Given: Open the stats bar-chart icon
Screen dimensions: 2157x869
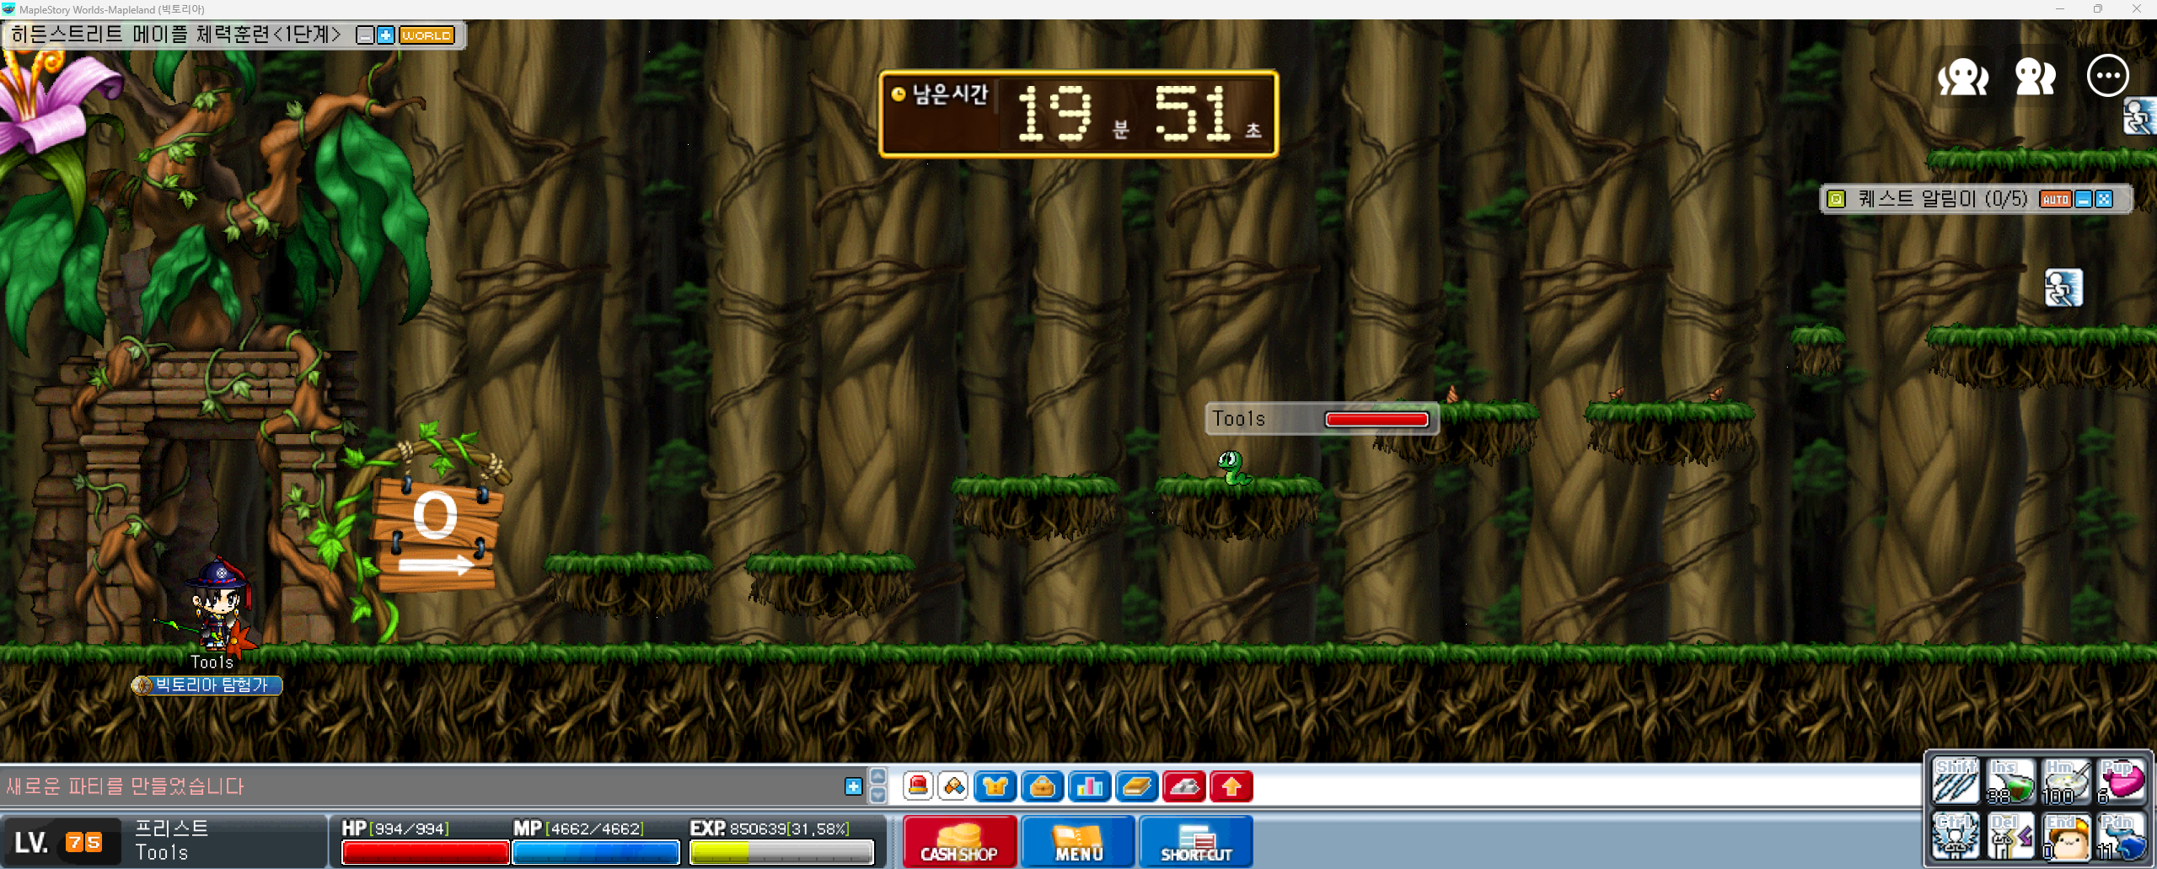Looking at the screenshot, I should 1089,786.
